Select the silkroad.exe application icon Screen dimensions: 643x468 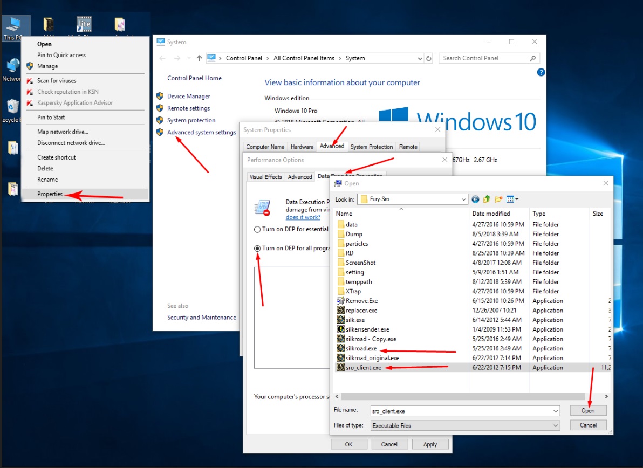pyautogui.click(x=340, y=348)
